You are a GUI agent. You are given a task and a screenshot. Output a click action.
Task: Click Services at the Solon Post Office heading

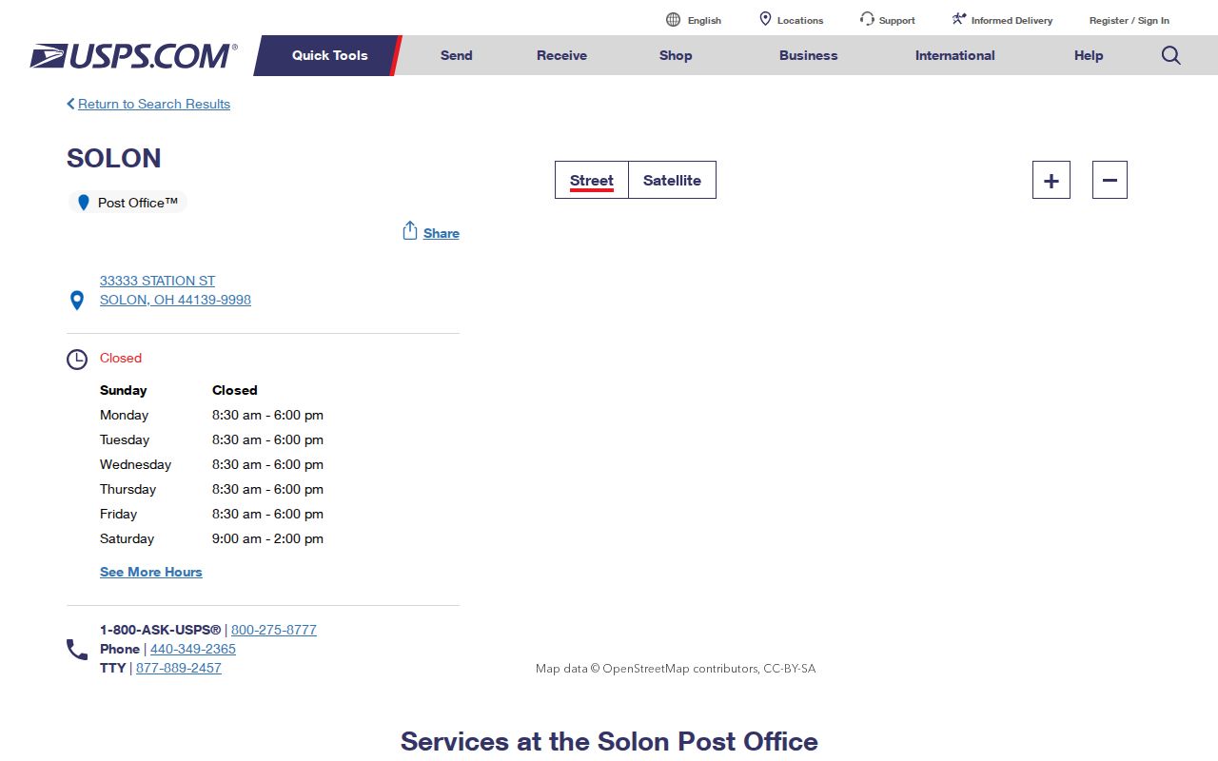tap(609, 741)
